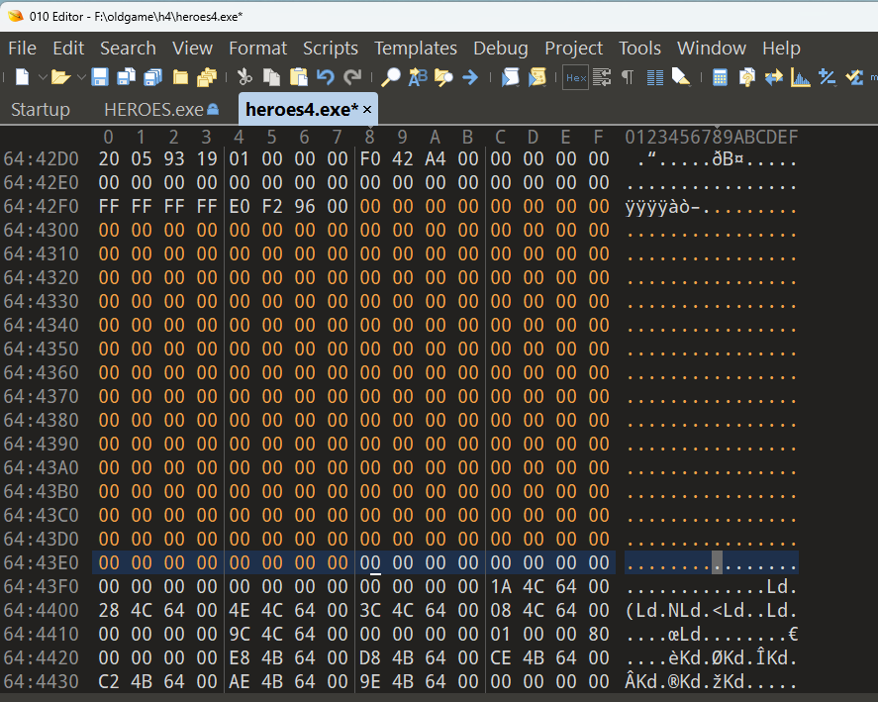Click the ASCII text ÿÿÿÿàò– in row 64:42F0
Viewport: 878px width, 702px height.
(x=662, y=207)
